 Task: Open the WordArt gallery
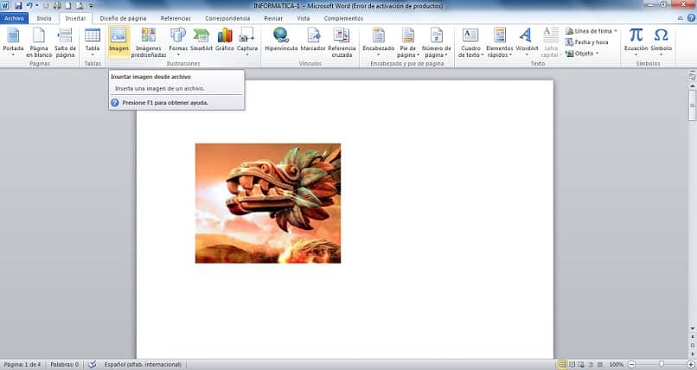527,42
